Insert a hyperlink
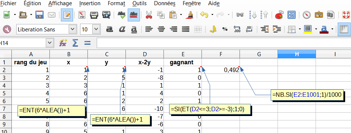The image size is (351, 133). [x=240, y=15]
